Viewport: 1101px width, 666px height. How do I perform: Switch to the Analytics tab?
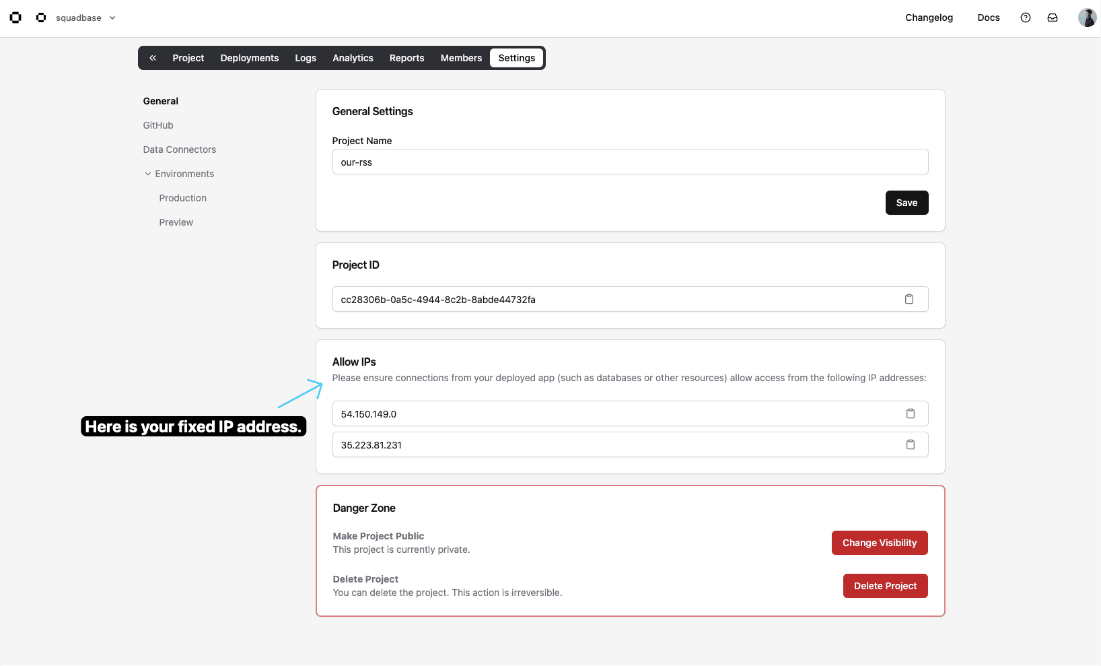point(353,58)
